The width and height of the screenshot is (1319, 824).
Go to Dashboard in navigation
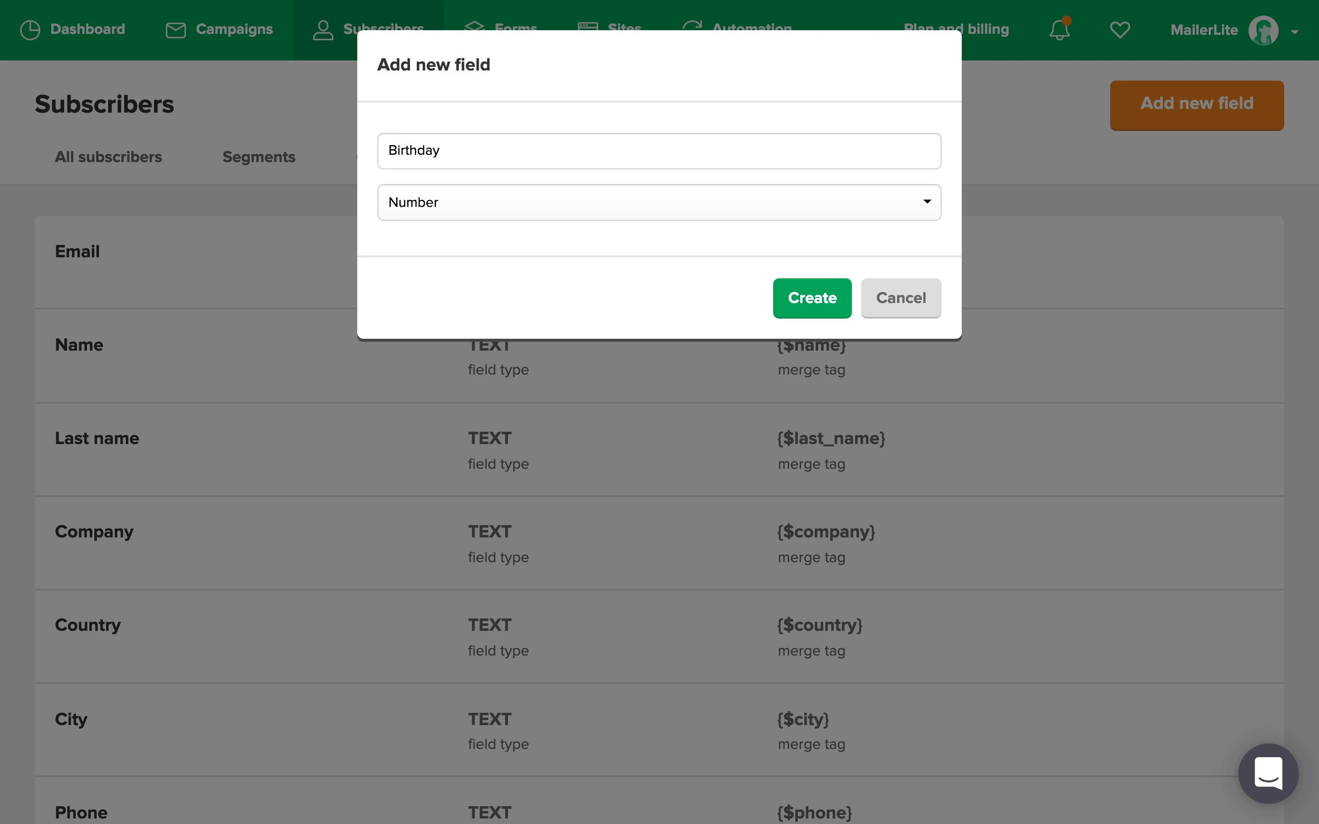click(87, 29)
